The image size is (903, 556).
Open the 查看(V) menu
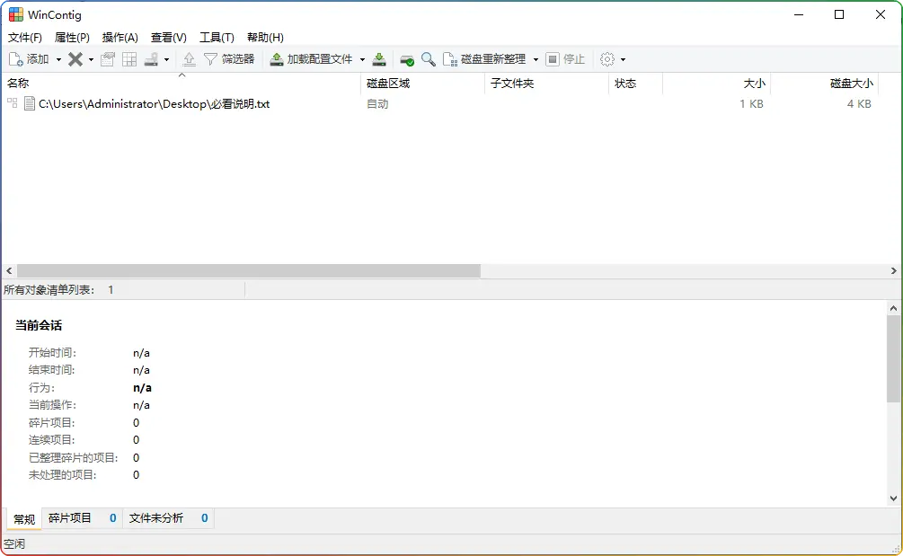pyautogui.click(x=169, y=38)
